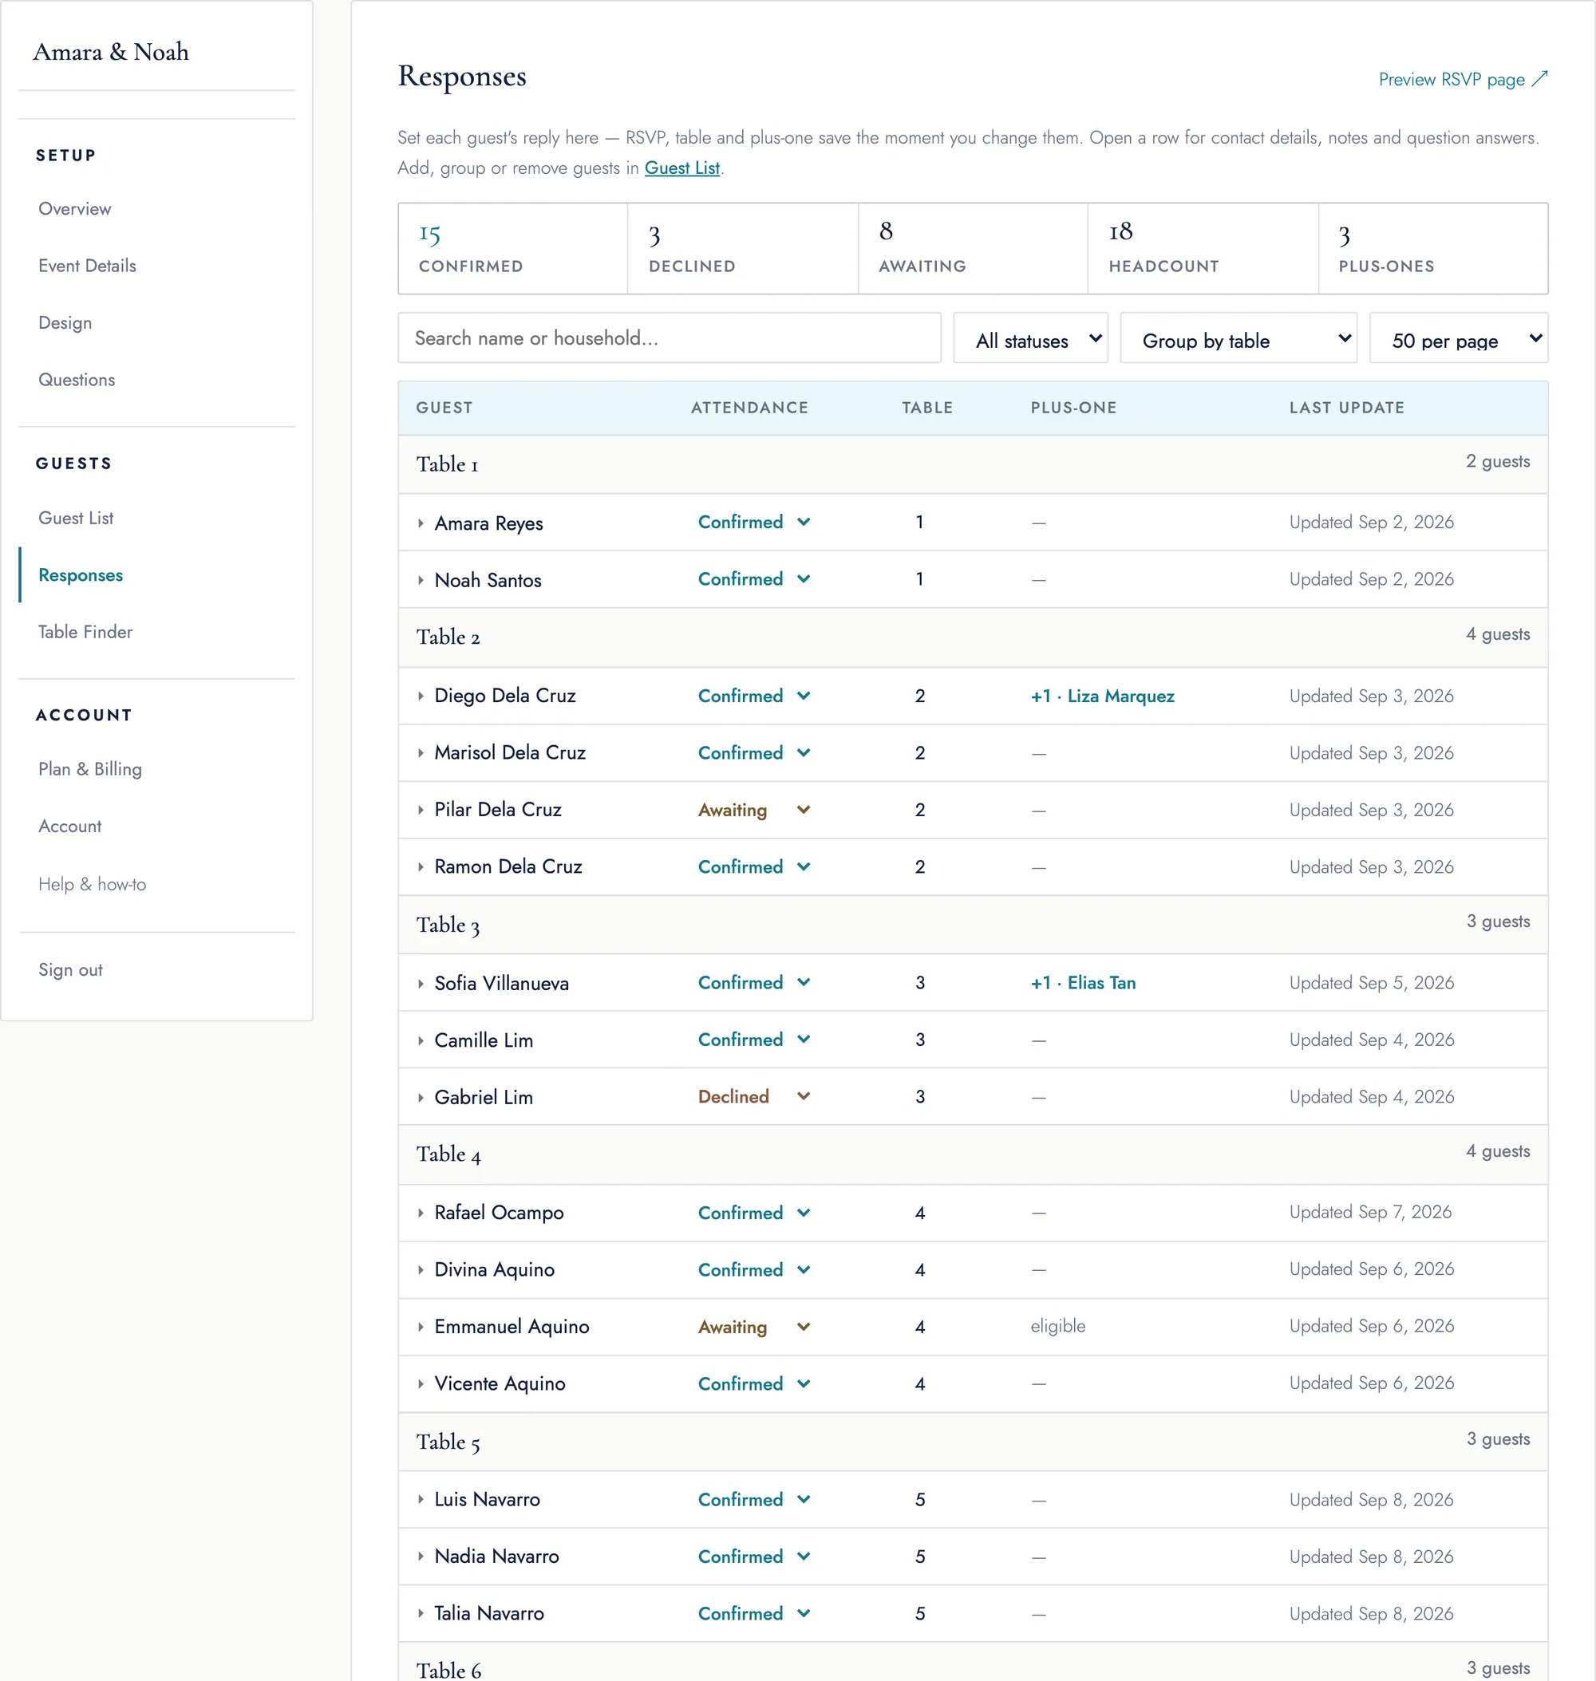The image size is (1596, 1681).
Task: Expand Emmanuel Aquino row triangle
Action: 421,1327
